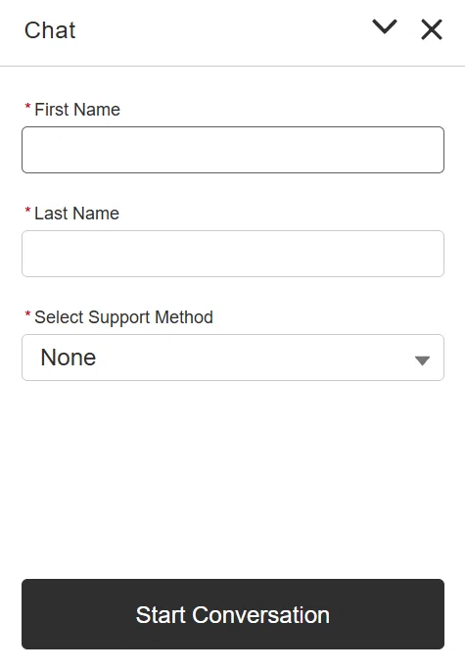Click the red asterisk beside Select Support Method
This screenshot has width=465, height=670.
coord(27,314)
